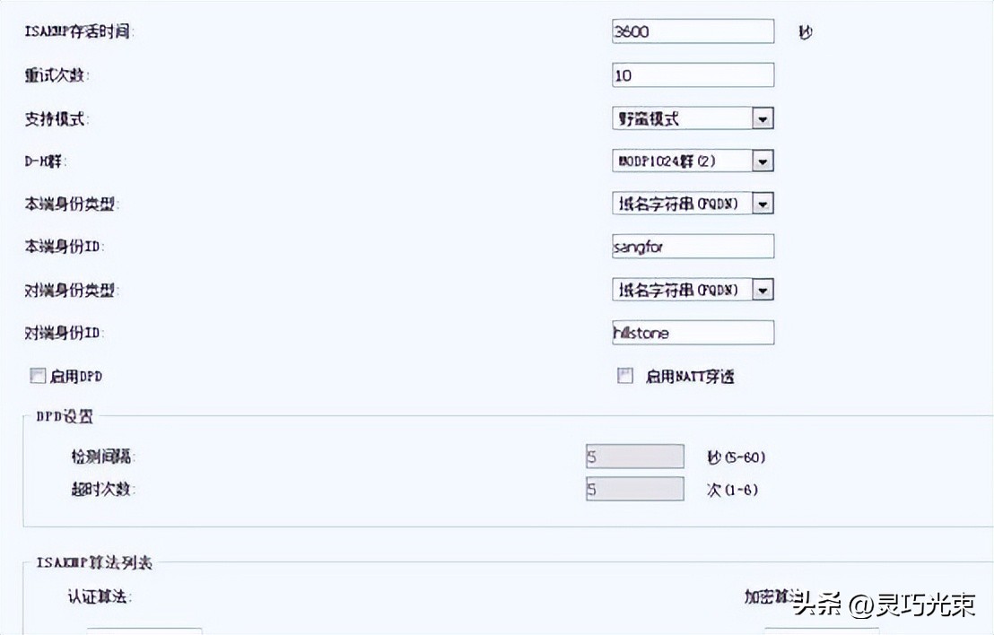Select the sangfor 本端身份ID field
994x635 pixels.
(693, 246)
